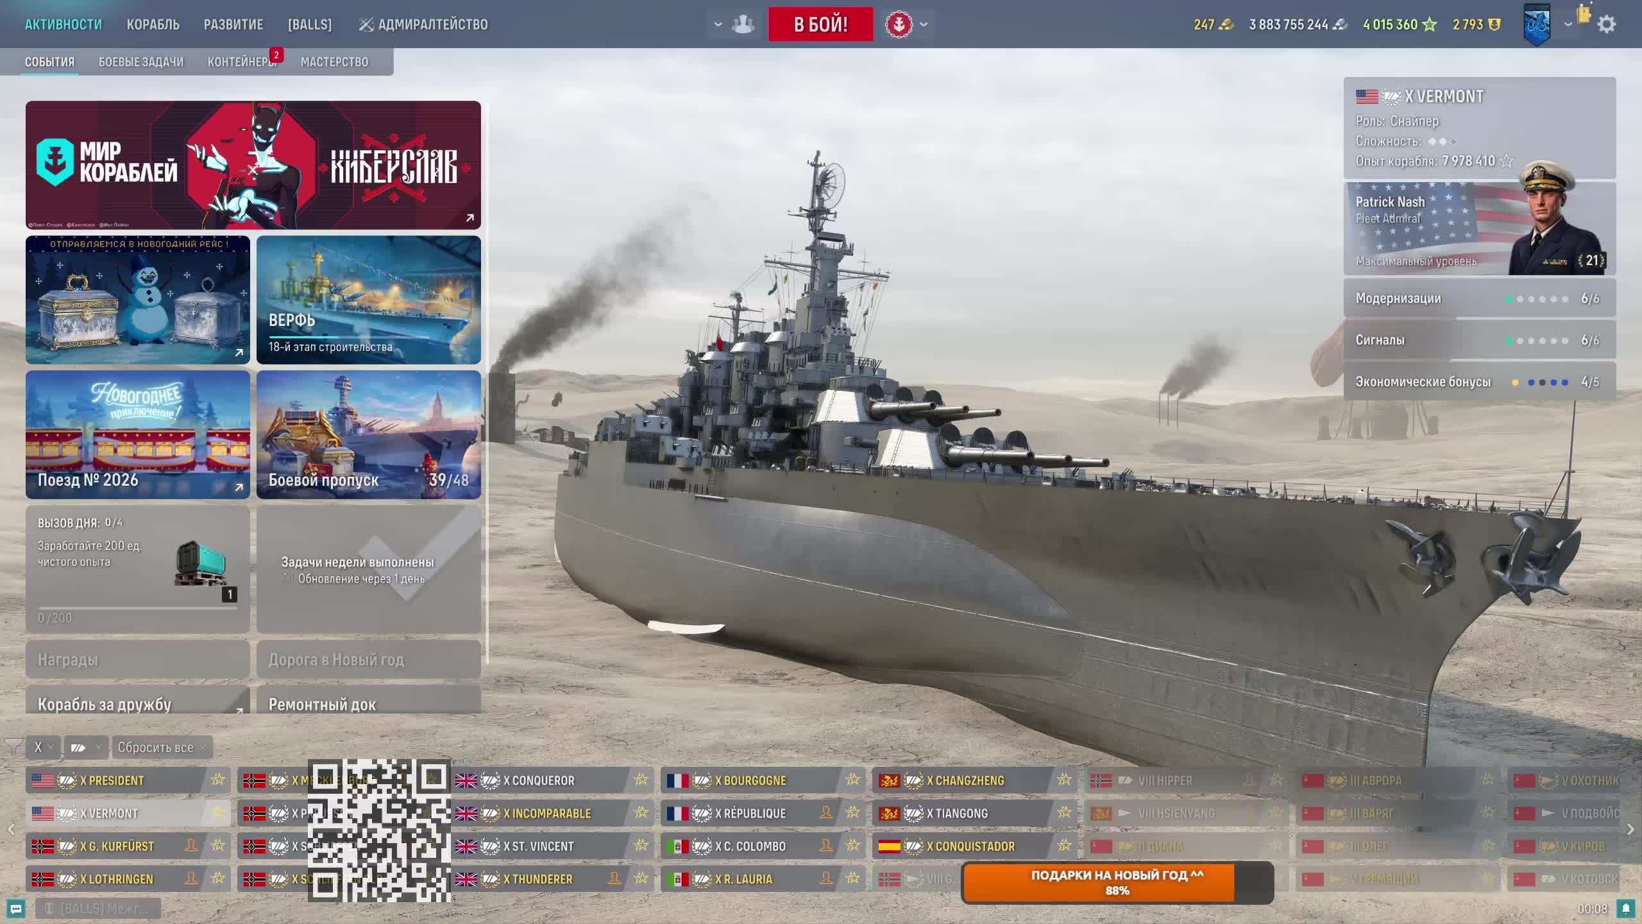The image size is (1642, 924).
Task: Open the Развитие menu
Action: click(x=233, y=24)
